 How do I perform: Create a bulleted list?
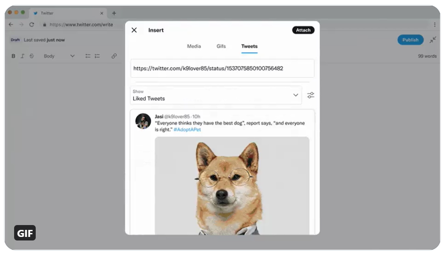[88, 56]
